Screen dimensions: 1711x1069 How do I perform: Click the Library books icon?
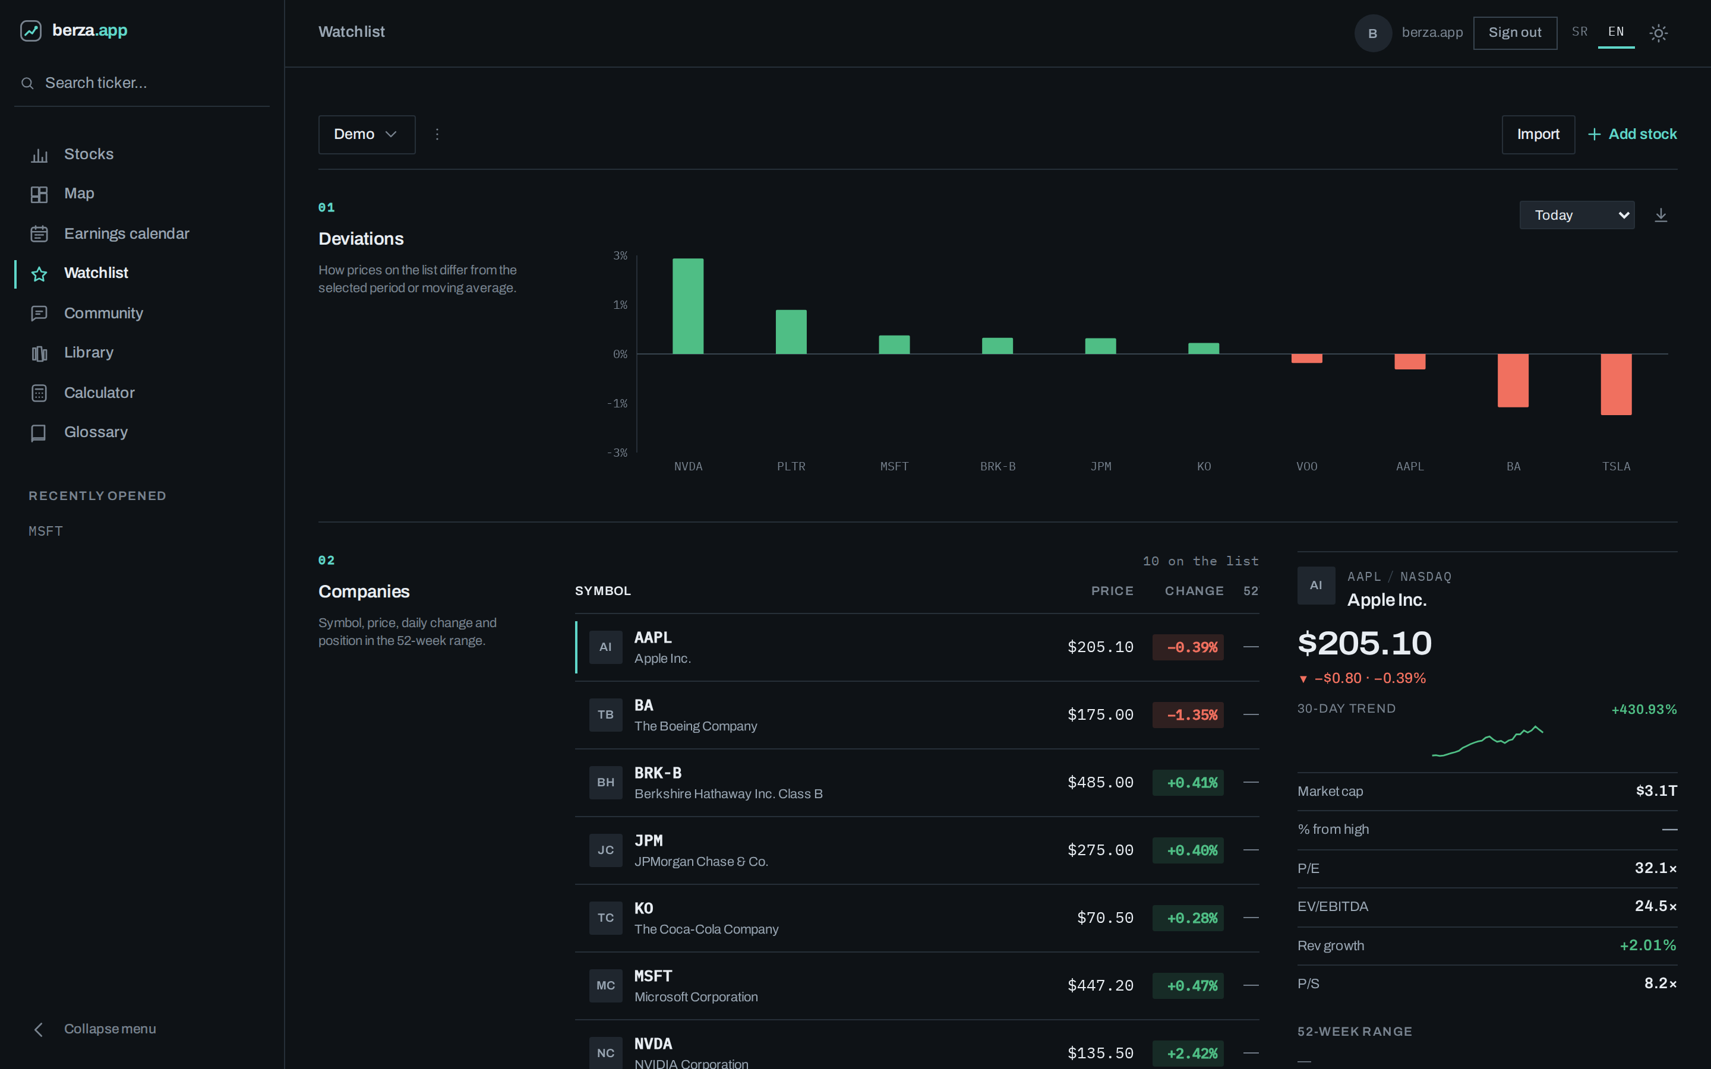(39, 353)
